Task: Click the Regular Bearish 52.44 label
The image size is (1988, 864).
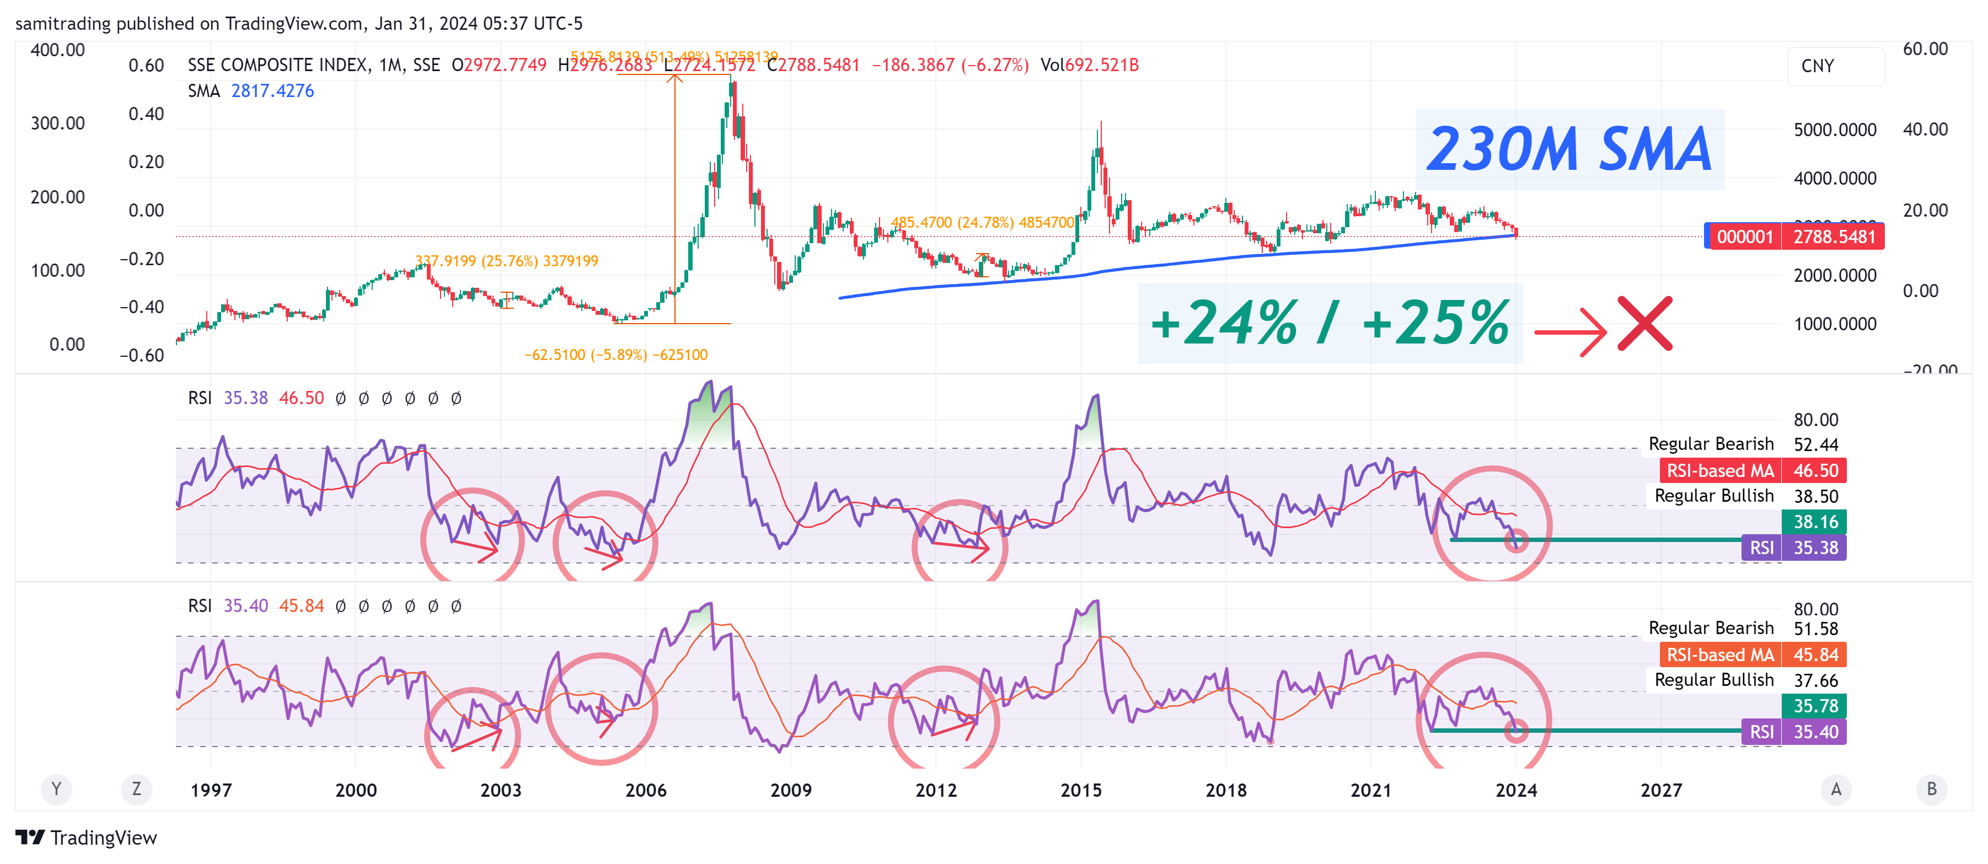Action: coord(1743,444)
